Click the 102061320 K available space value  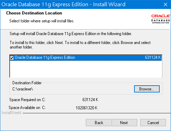(x=87, y=108)
